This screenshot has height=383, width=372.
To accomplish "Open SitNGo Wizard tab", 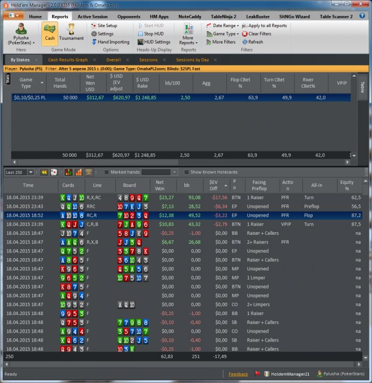I will tap(294, 16).
